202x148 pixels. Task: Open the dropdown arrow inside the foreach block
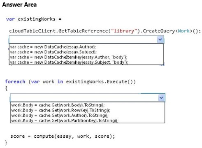(161, 98)
